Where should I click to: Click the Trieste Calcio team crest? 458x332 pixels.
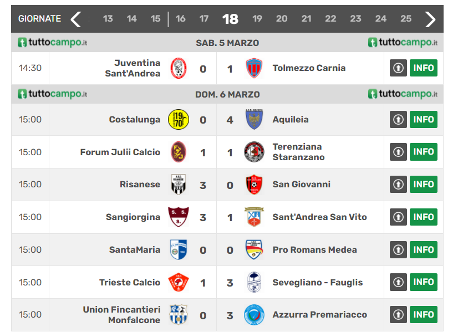click(179, 282)
